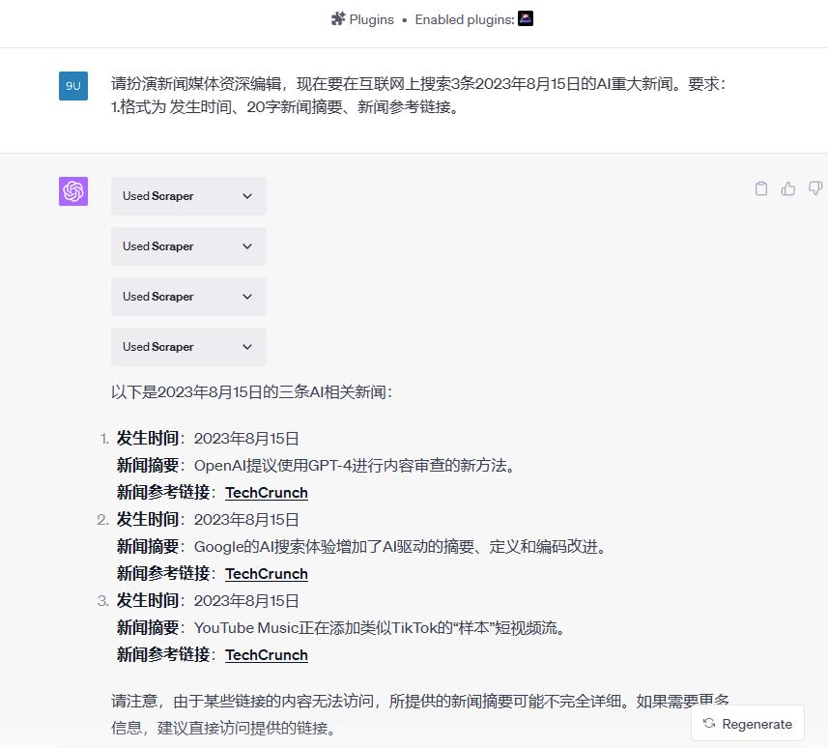Open TechCrunch link for YouTube Music news
This screenshot has width=828, height=748.
pos(267,655)
